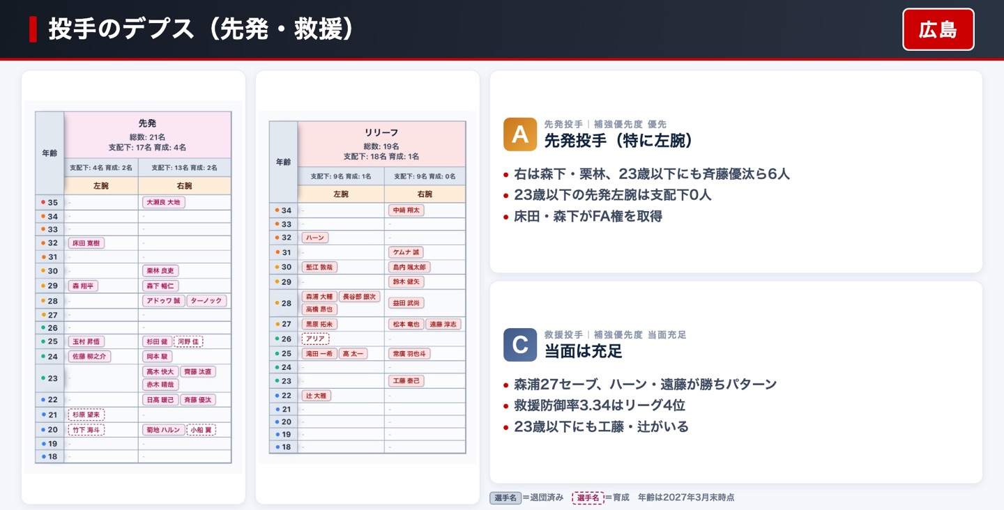Click the 島内 颯太郎 reliever chip
This screenshot has height=510, width=1004.
tap(409, 267)
